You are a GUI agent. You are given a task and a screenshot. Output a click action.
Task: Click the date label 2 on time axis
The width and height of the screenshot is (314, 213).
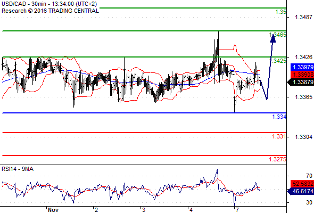point(96,210)
